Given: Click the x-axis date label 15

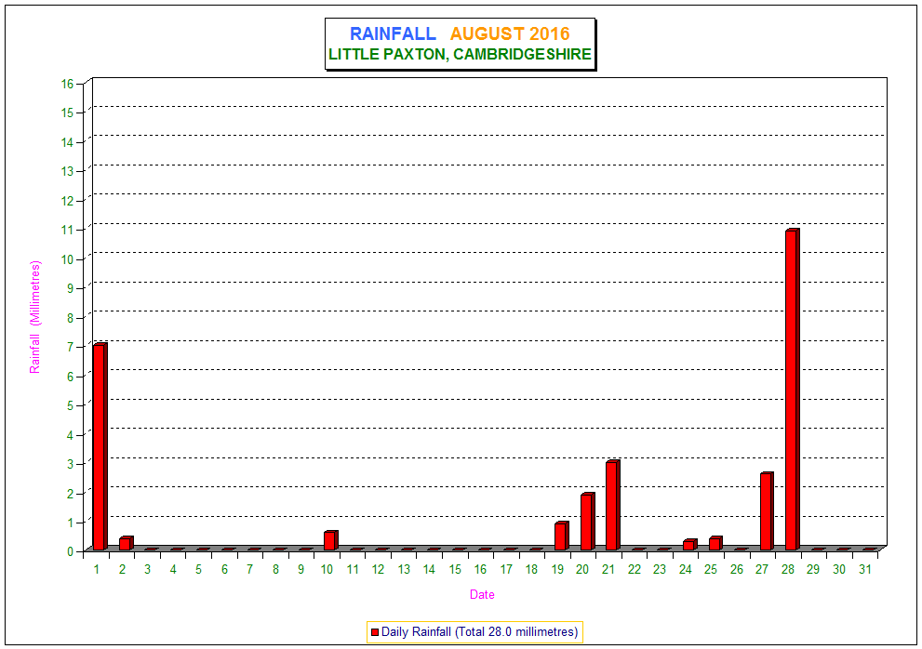Looking at the screenshot, I should click(455, 569).
